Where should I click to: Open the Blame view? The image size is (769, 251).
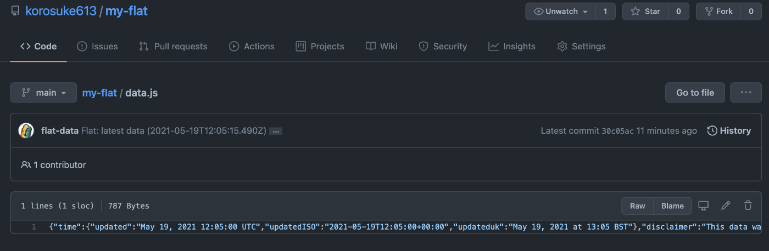673,206
